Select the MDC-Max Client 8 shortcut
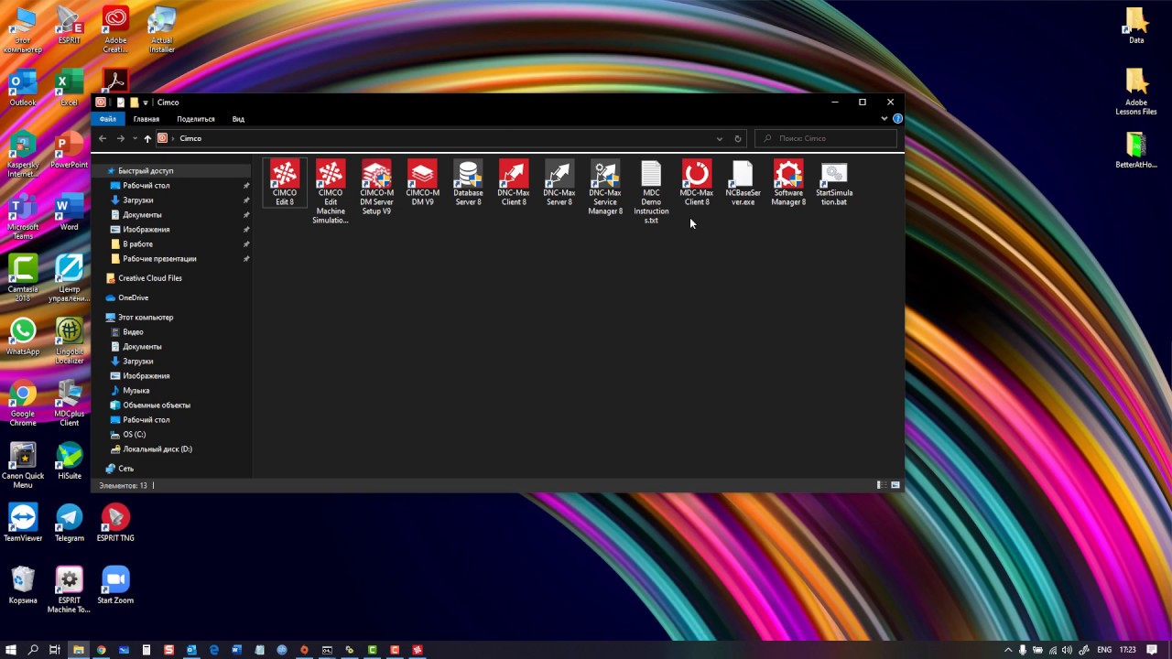Image resolution: width=1172 pixels, height=659 pixels. pos(697,182)
